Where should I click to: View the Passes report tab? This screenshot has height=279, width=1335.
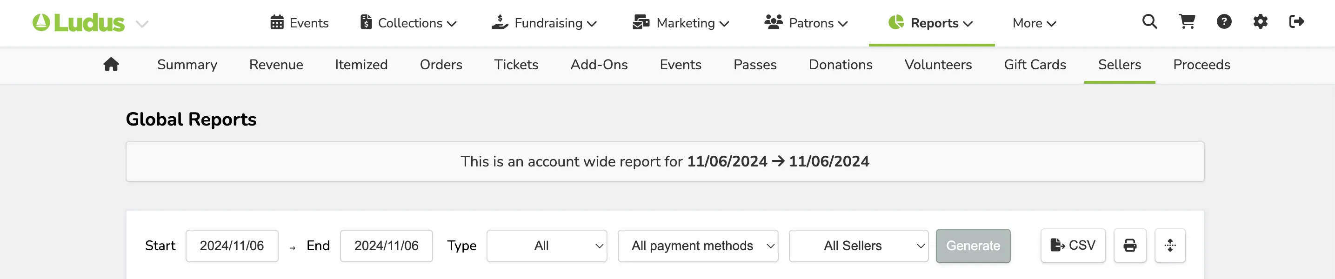(755, 65)
